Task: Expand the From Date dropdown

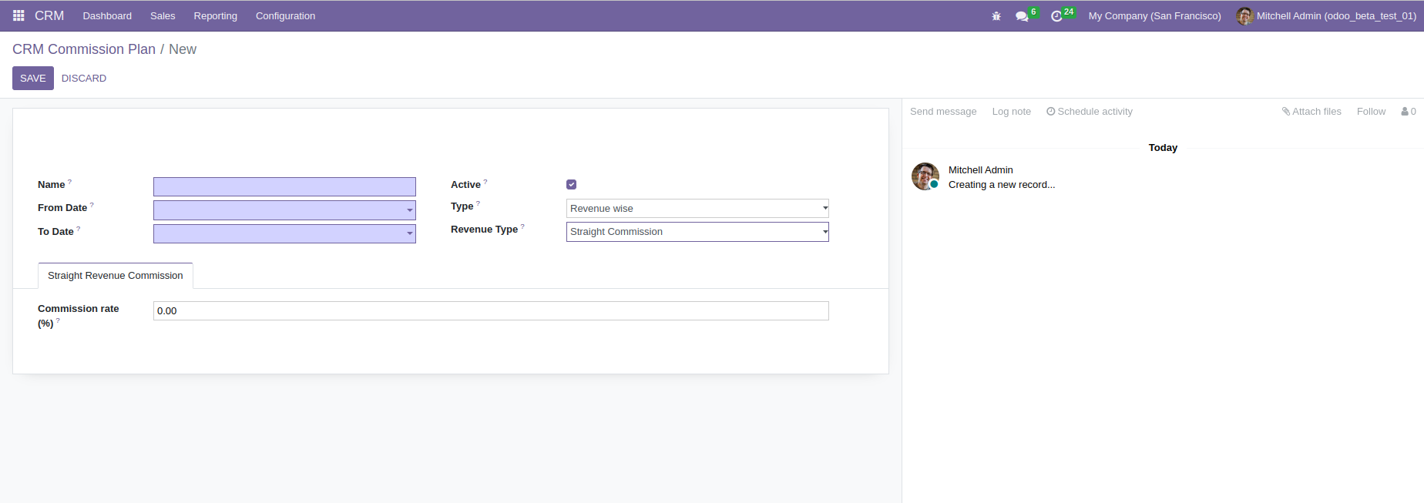Action: [409, 210]
